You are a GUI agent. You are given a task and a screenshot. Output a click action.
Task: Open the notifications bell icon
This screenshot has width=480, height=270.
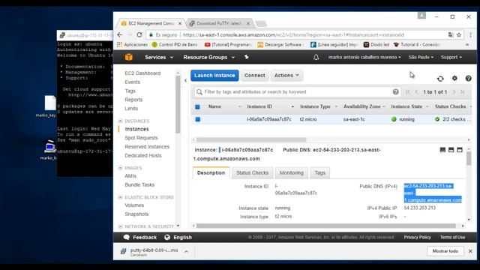[316, 57]
